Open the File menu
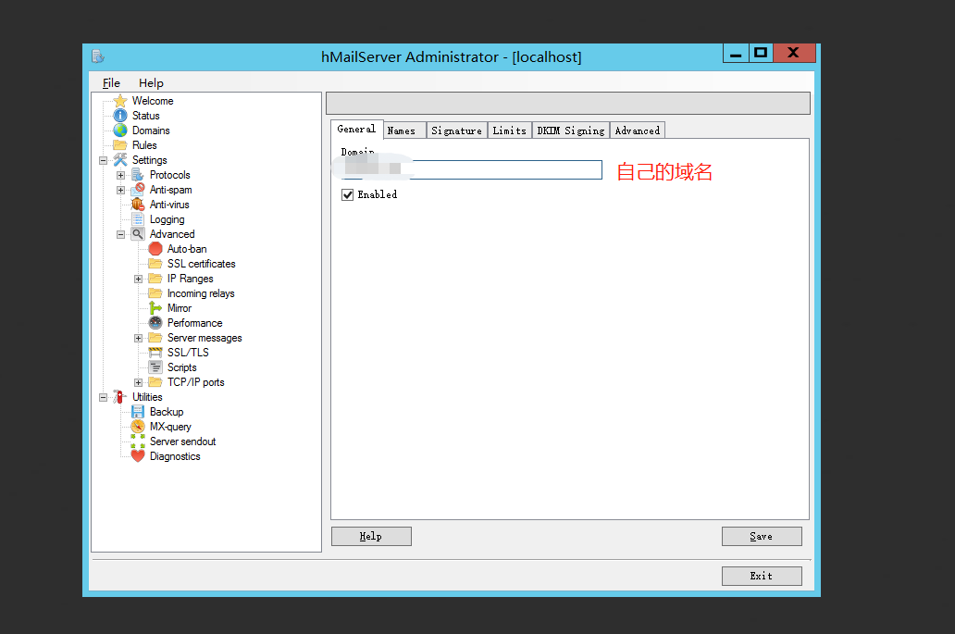 coord(111,82)
